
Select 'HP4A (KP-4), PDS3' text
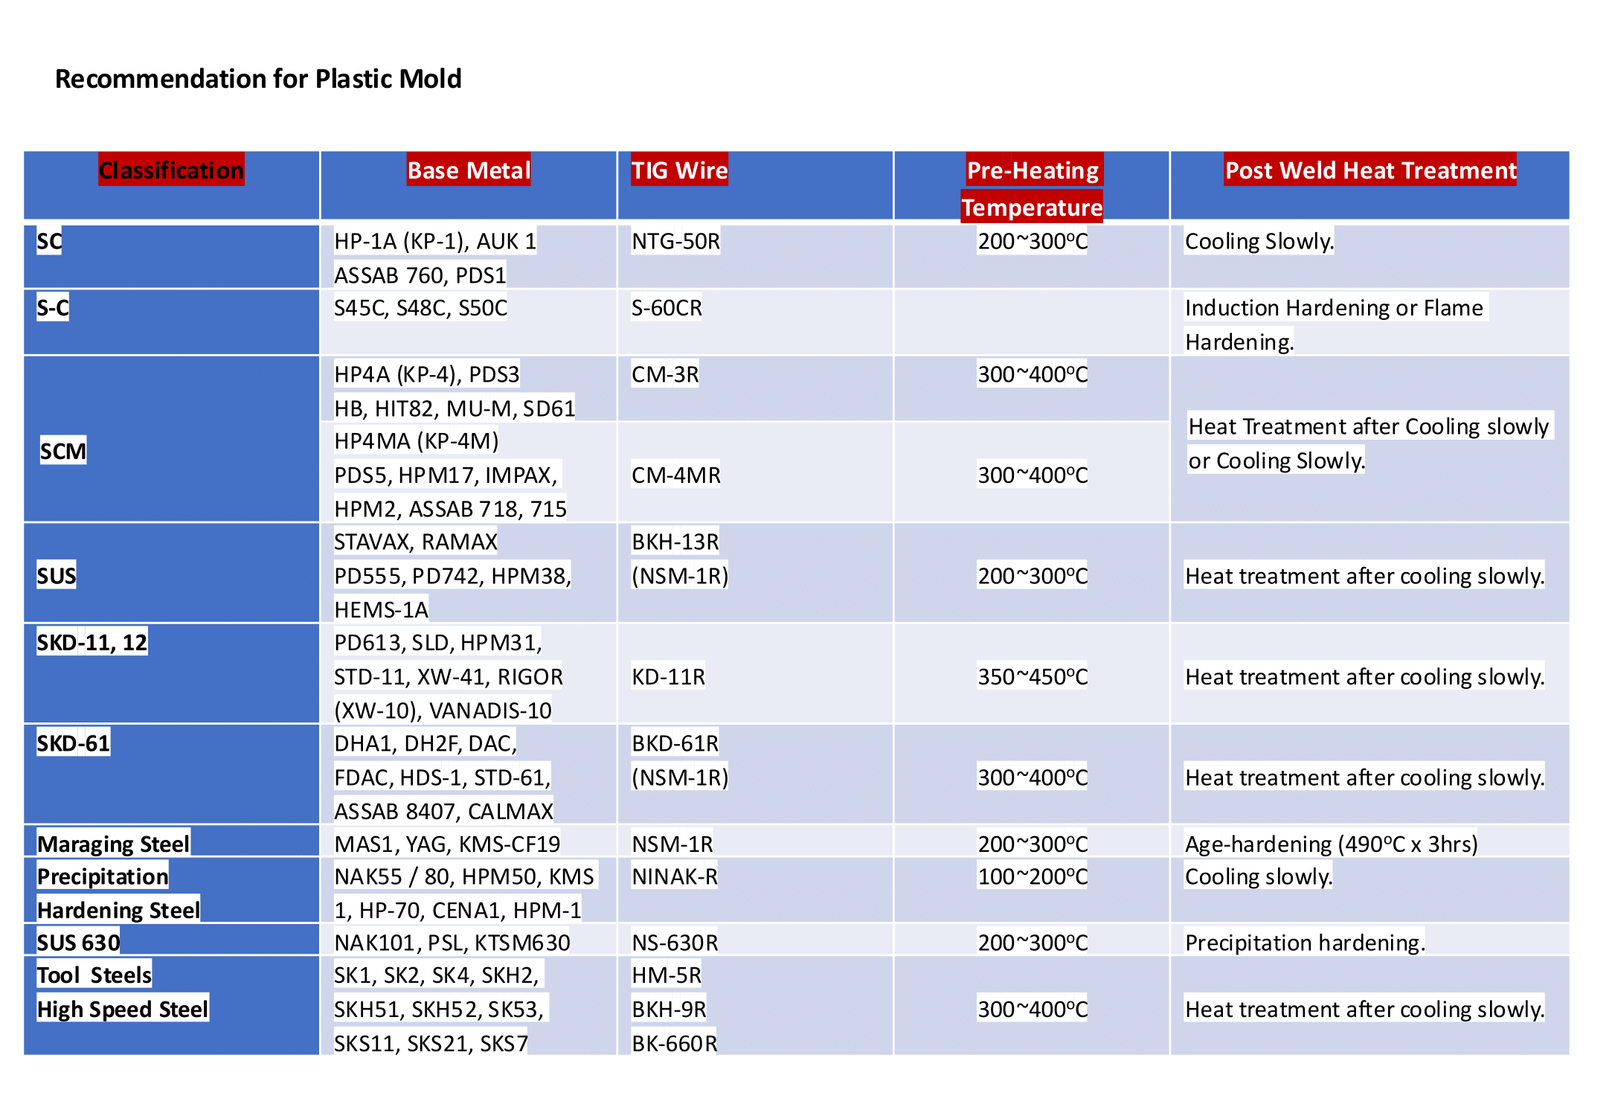coord(426,374)
